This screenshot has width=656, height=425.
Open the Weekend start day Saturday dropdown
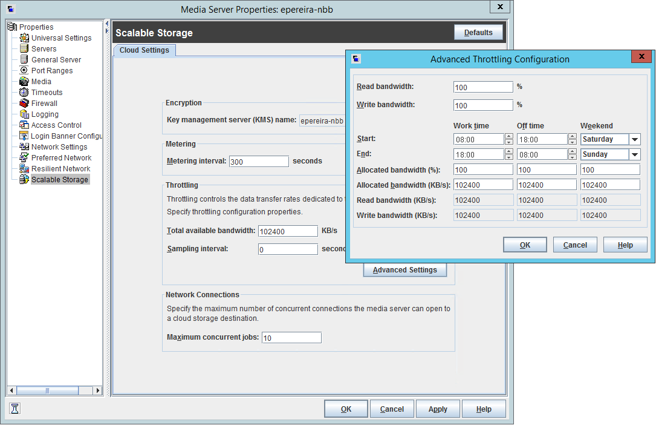click(x=634, y=139)
